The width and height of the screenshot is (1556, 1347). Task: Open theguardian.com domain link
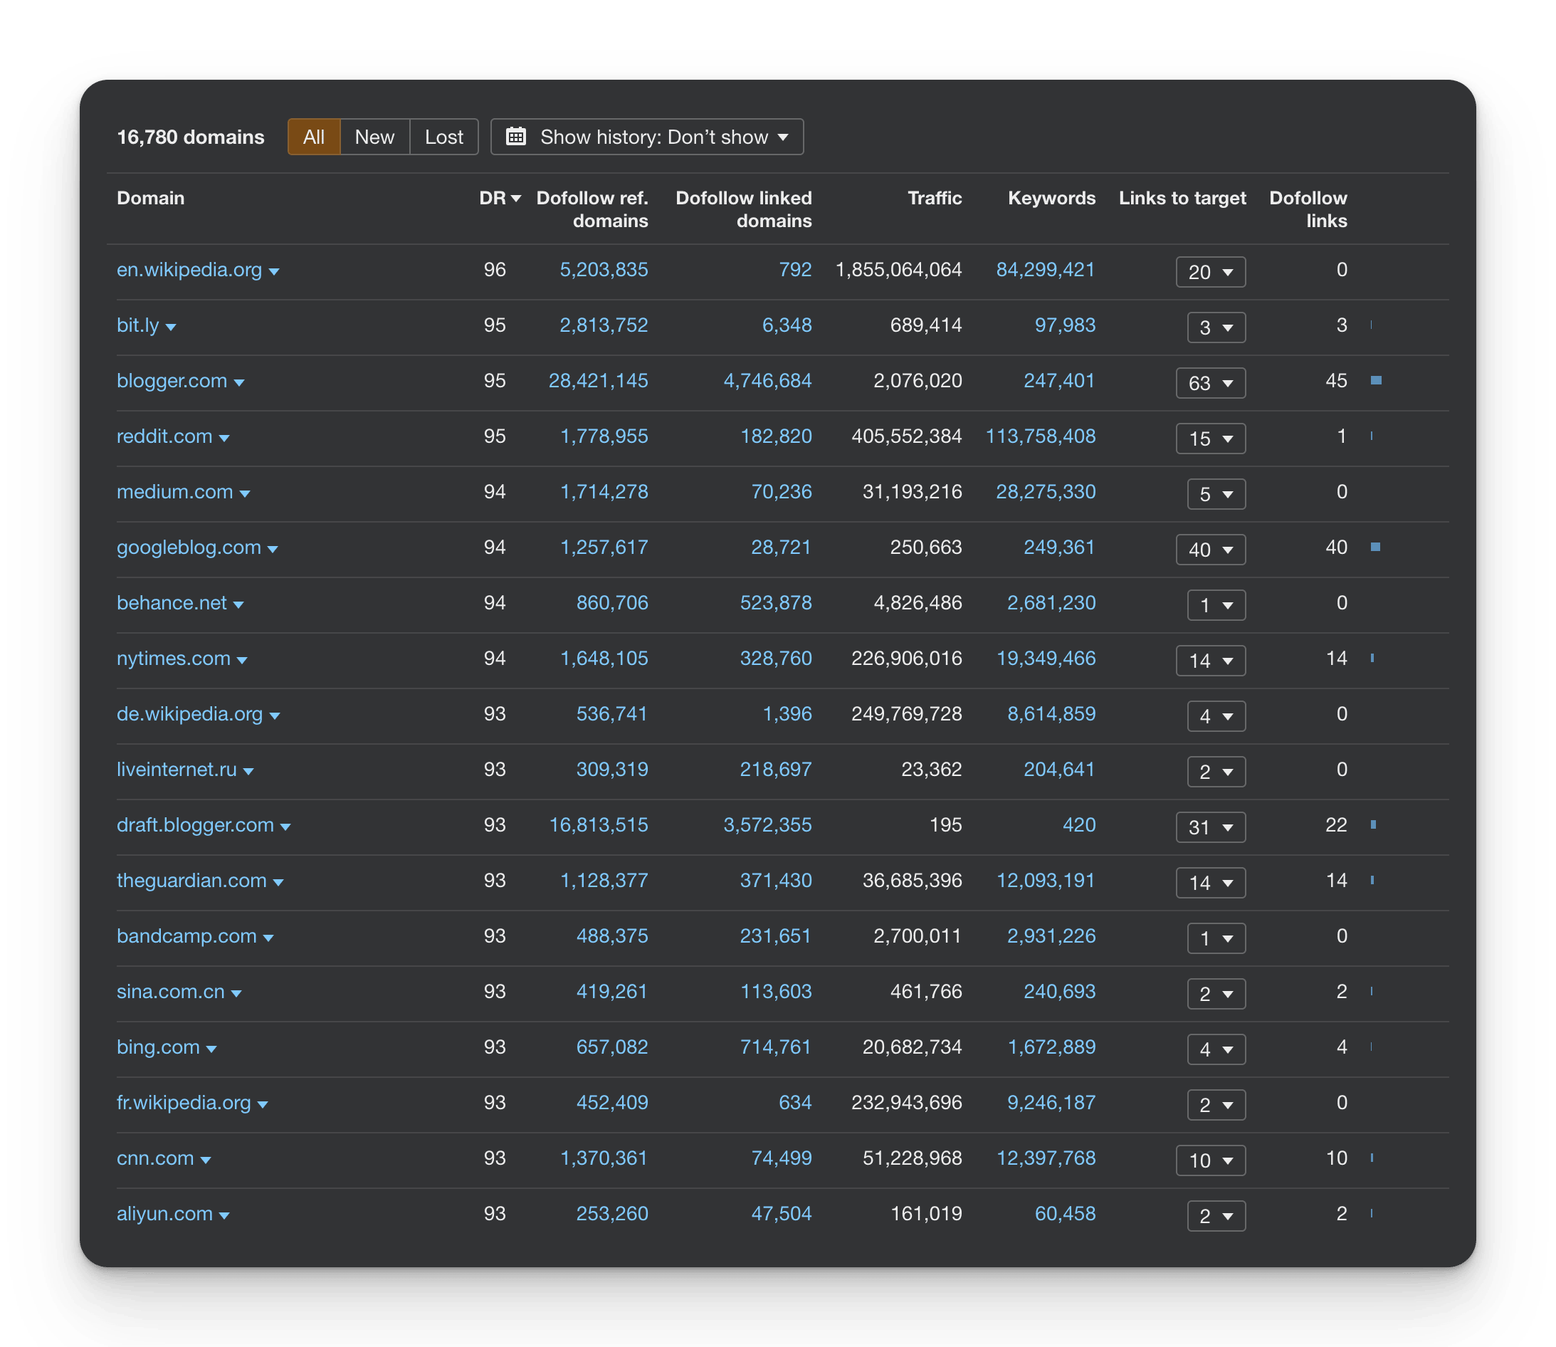[191, 880]
